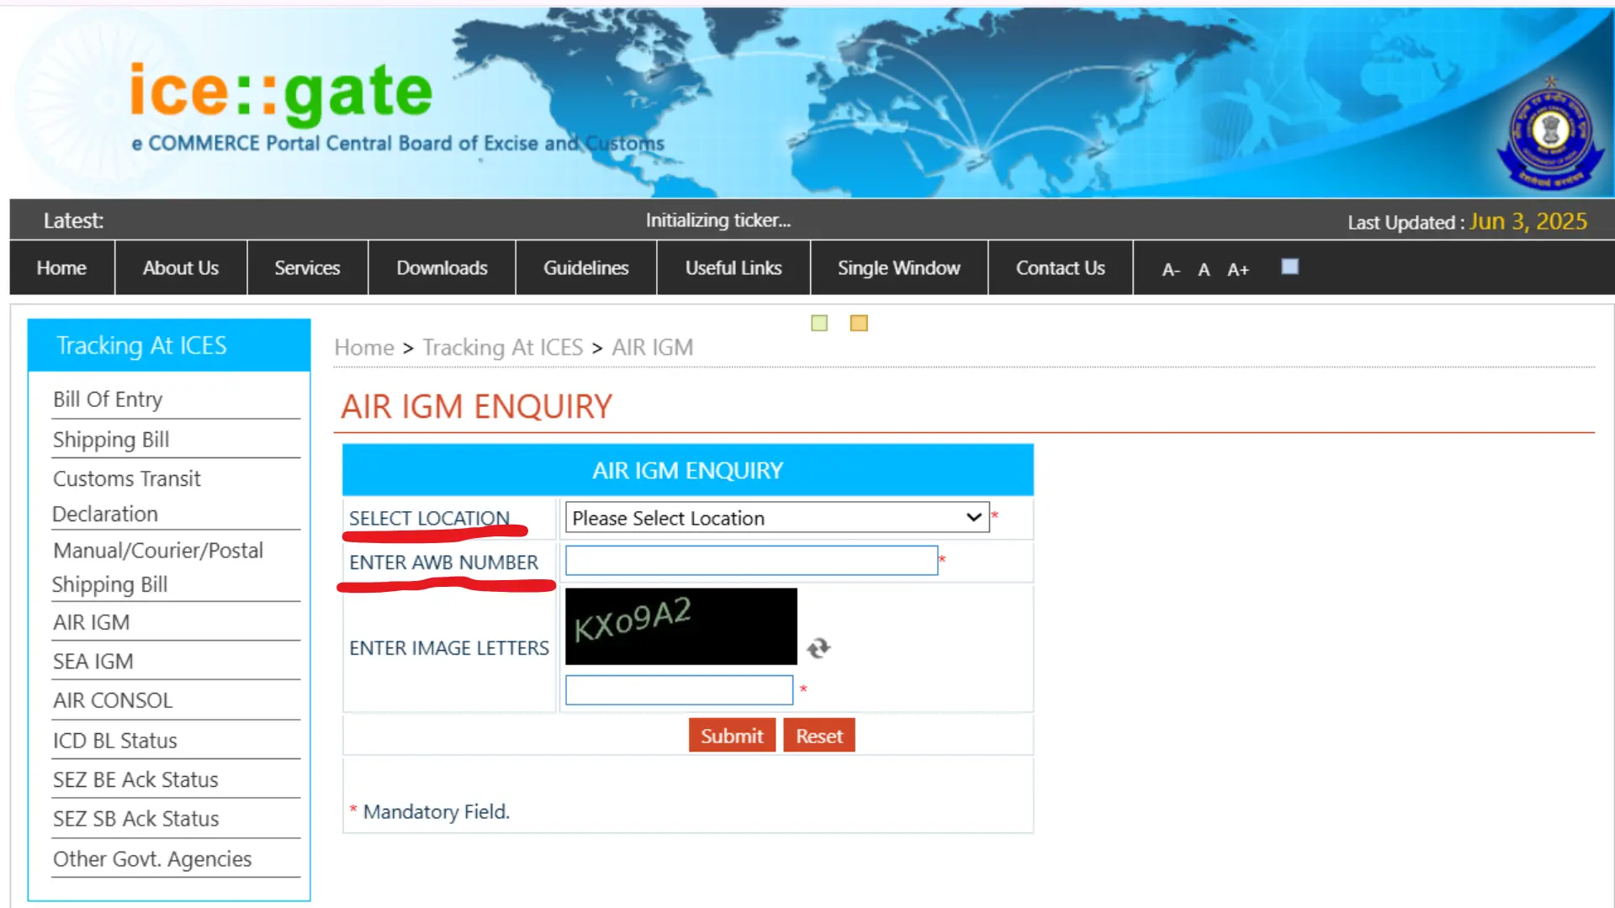
Task: Decrease font size with A-
Action: point(1171,270)
